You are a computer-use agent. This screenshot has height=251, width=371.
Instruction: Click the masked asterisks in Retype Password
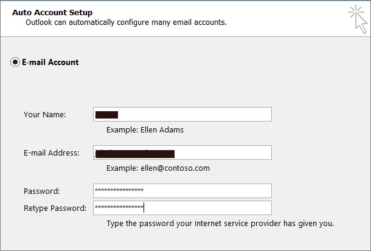119,208
